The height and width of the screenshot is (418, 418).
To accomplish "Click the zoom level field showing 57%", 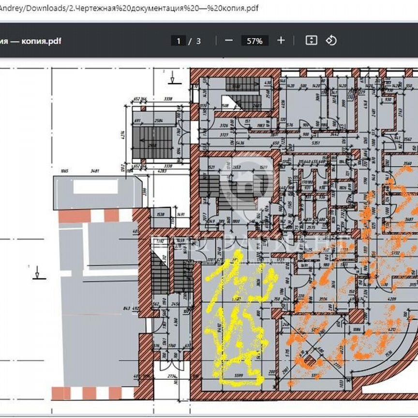I will (x=254, y=41).
